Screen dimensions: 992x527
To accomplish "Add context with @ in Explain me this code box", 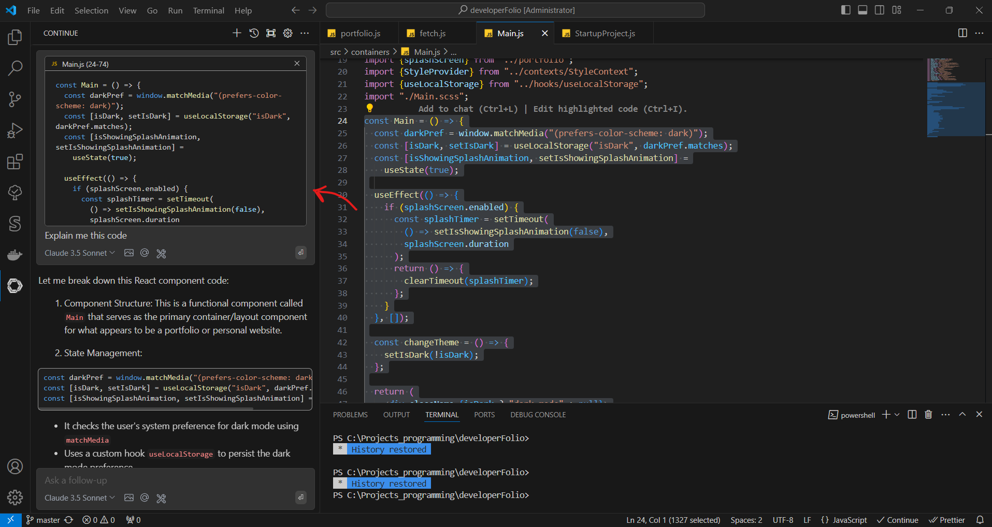I will 145,253.
